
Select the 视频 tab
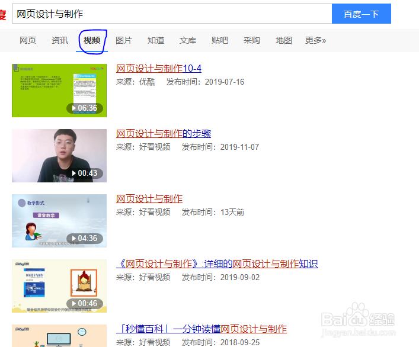tap(92, 40)
